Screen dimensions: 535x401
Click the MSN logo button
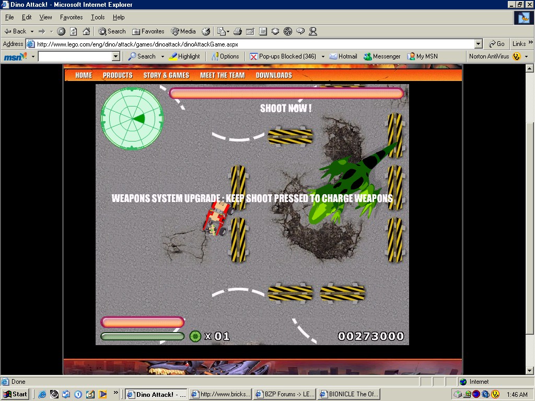click(x=15, y=56)
